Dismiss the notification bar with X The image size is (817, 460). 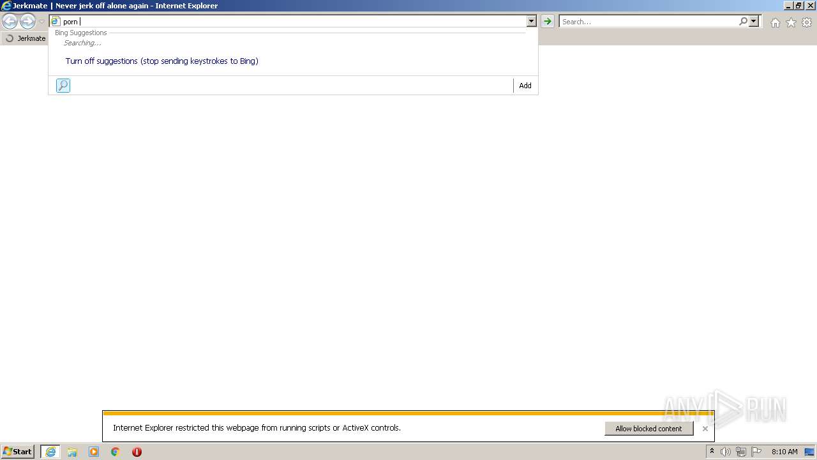click(x=705, y=429)
